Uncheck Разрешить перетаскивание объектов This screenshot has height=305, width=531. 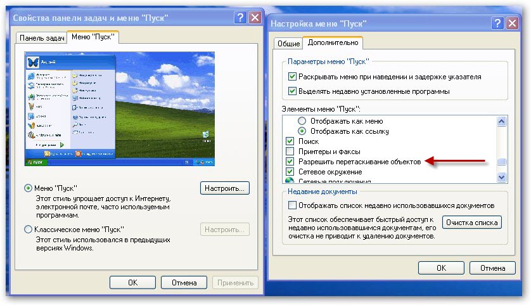[290, 162]
